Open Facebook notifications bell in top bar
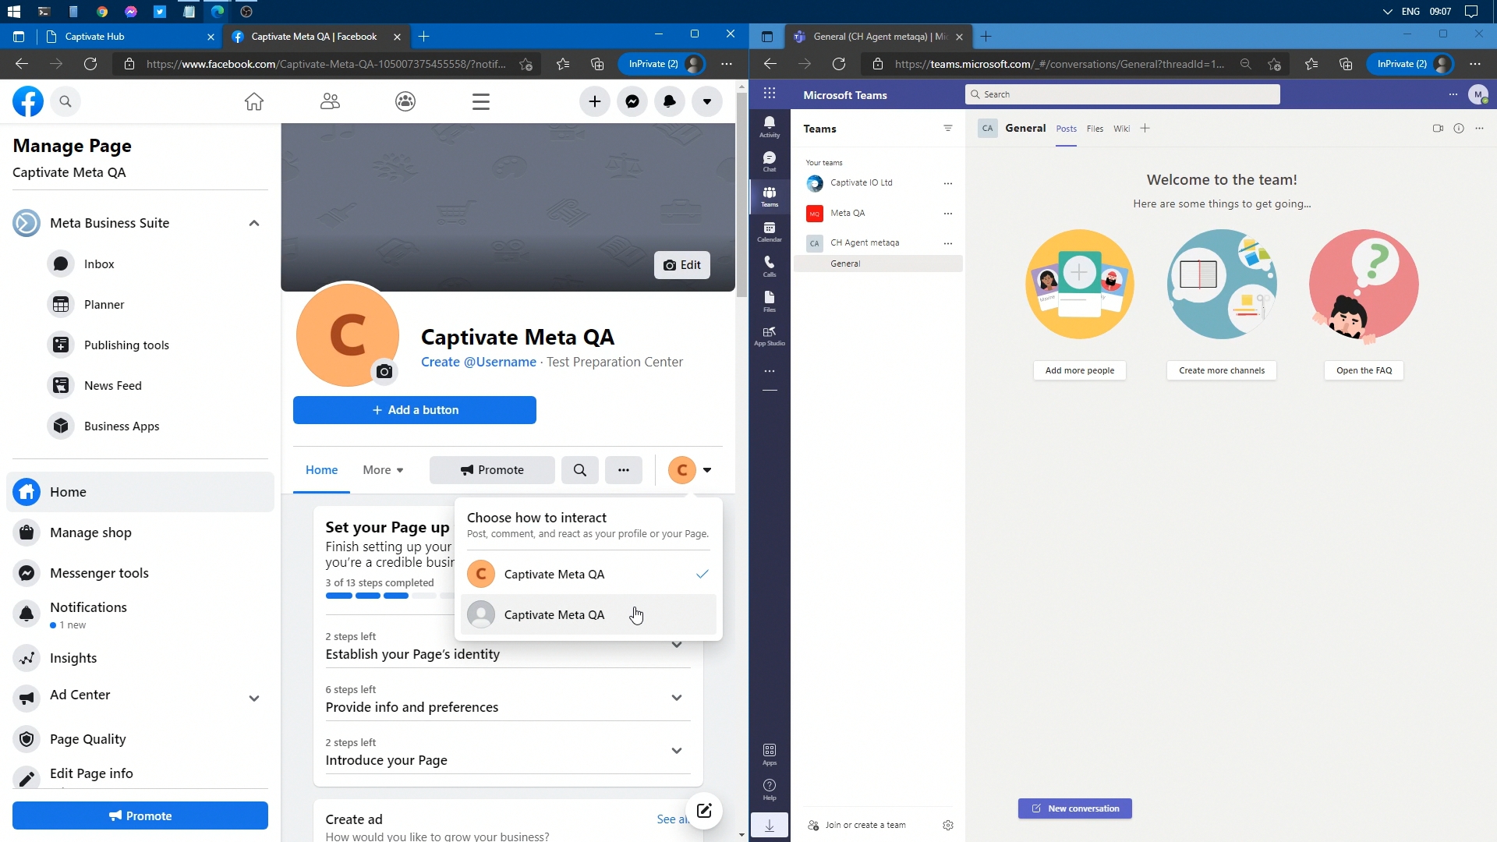This screenshot has height=842, width=1497. pos(670,101)
